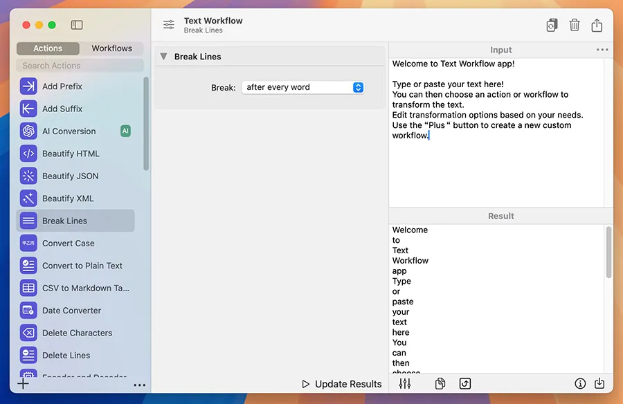Click the Search Actions field

click(80, 66)
